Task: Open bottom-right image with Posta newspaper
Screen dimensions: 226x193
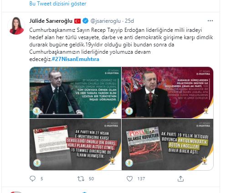Action: (168, 144)
